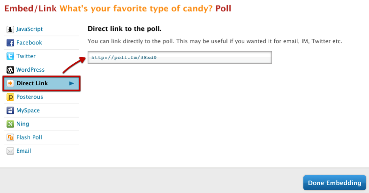Click the WordPress logo icon
The height and width of the screenshot is (193, 369).
[x=10, y=70]
